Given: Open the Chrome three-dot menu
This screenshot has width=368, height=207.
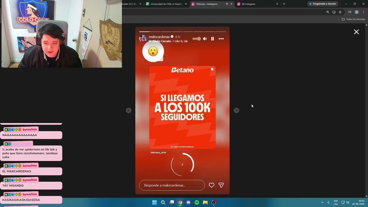Looking at the screenshot, I should tap(364, 12).
